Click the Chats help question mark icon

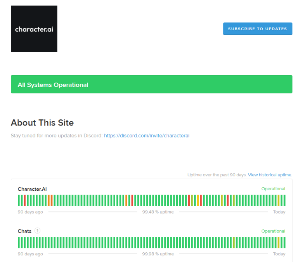tap(37, 231)
